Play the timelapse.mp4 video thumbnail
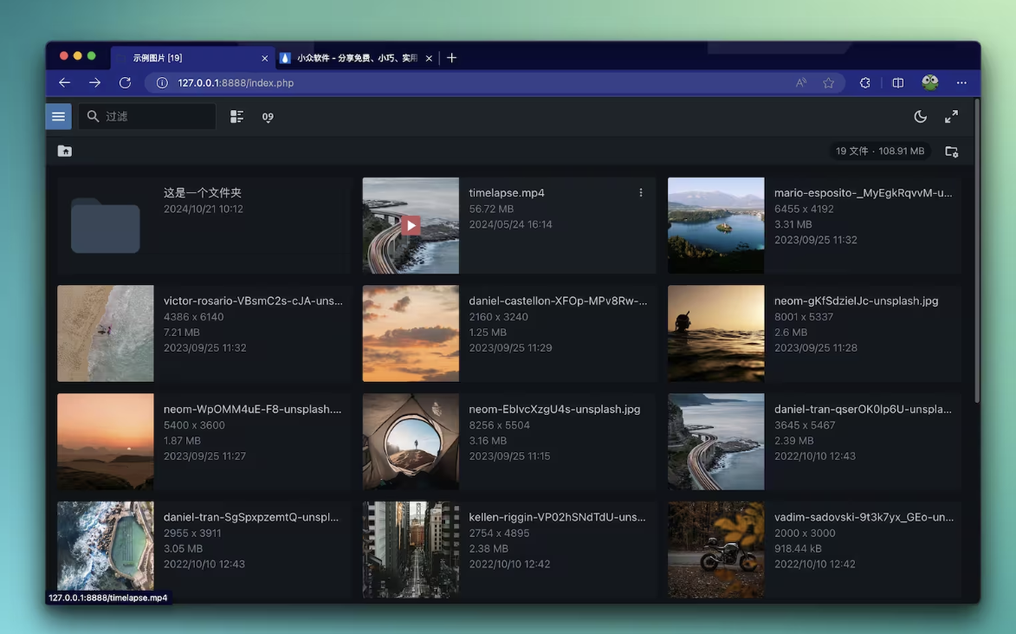1016x634 pixels. [411, 225]
